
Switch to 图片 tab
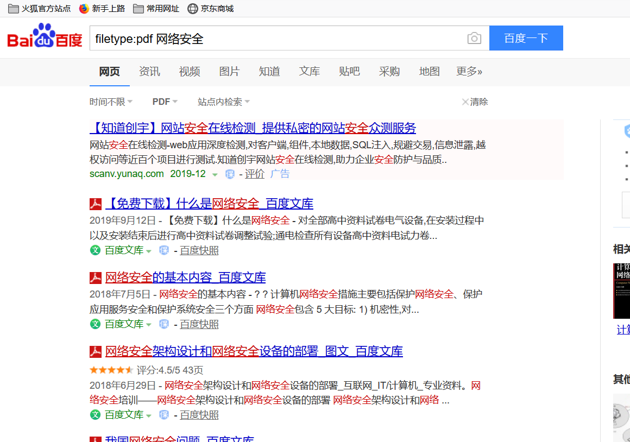229,72
